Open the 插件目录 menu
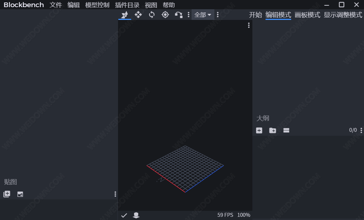The image size is (364, 220). (127, 5)
